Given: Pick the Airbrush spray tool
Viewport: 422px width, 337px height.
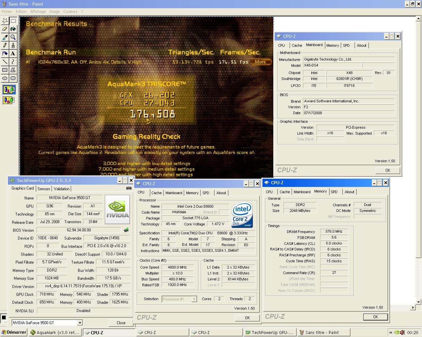Looking at the screenshot, I should pyautogui.click(x=5, y=54).
